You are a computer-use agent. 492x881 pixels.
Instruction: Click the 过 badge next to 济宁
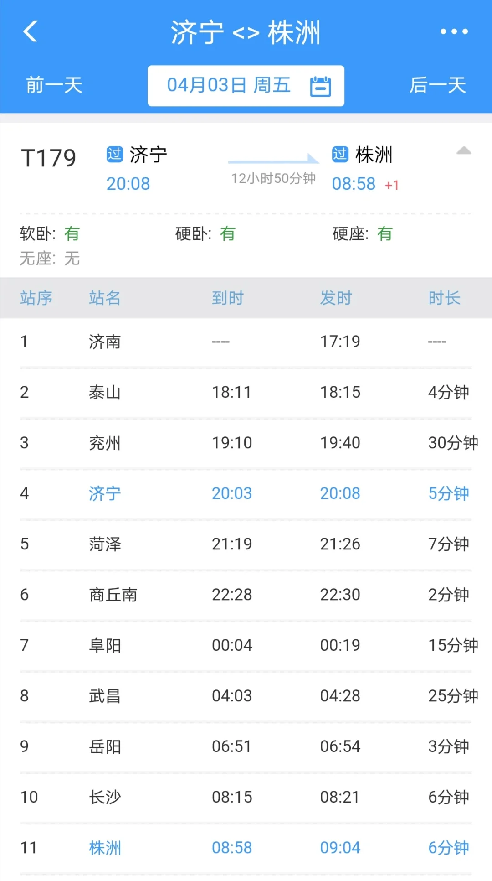tap(114, 155)
